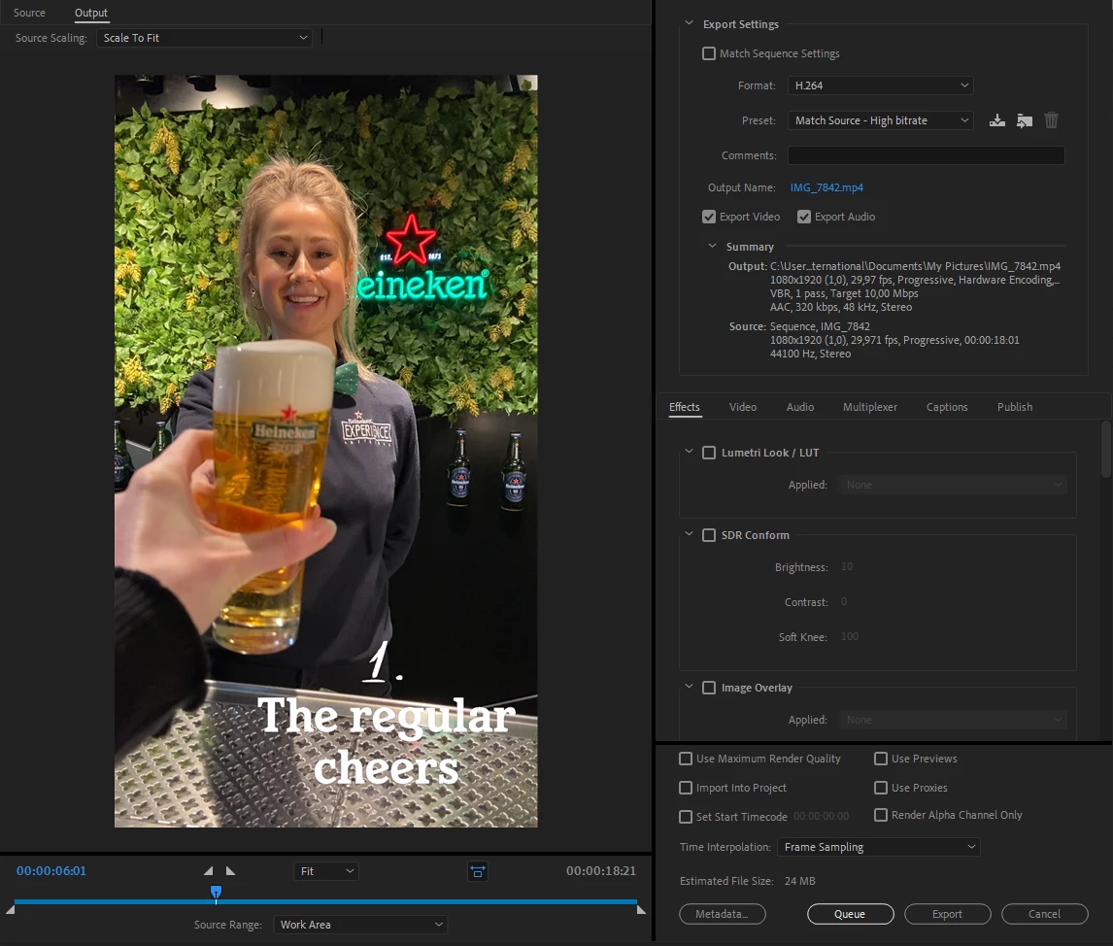Open the Fit zoom level dropdown

pos(326,871)
